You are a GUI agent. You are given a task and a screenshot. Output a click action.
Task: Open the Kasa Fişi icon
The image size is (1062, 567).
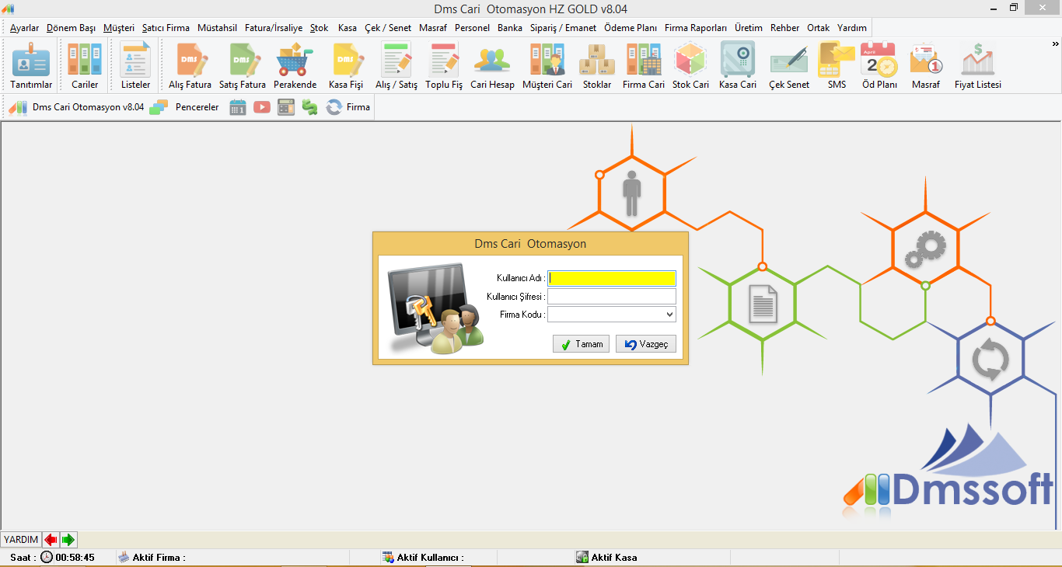point(346,66)
